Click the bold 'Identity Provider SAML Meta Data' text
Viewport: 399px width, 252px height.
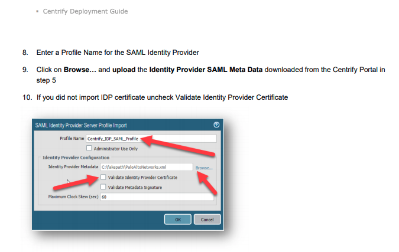(x=206, y=70)
